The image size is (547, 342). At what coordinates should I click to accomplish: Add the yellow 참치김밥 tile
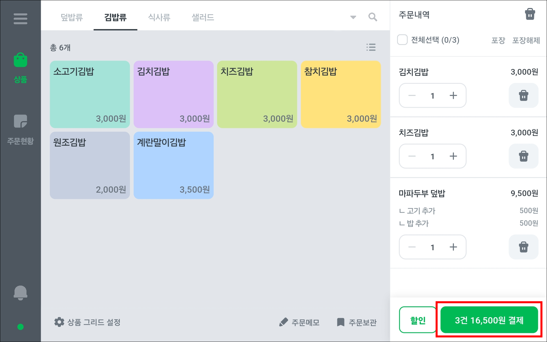(x=341, y=94)
